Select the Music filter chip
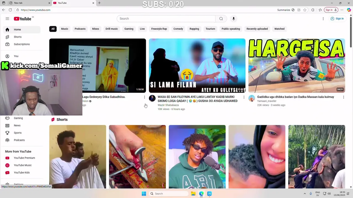Screen dimensions: 353x198 [65, 29]
